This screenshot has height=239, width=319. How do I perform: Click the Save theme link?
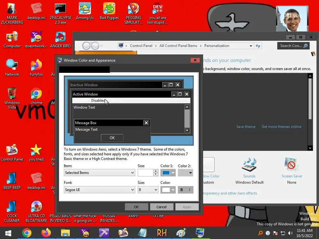click(x=246, y=127)
